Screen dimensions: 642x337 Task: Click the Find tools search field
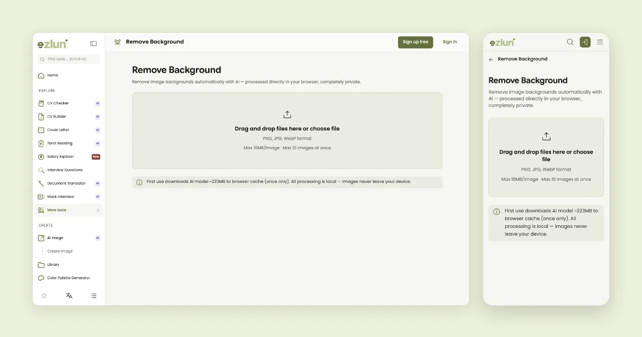coord(69,59)
